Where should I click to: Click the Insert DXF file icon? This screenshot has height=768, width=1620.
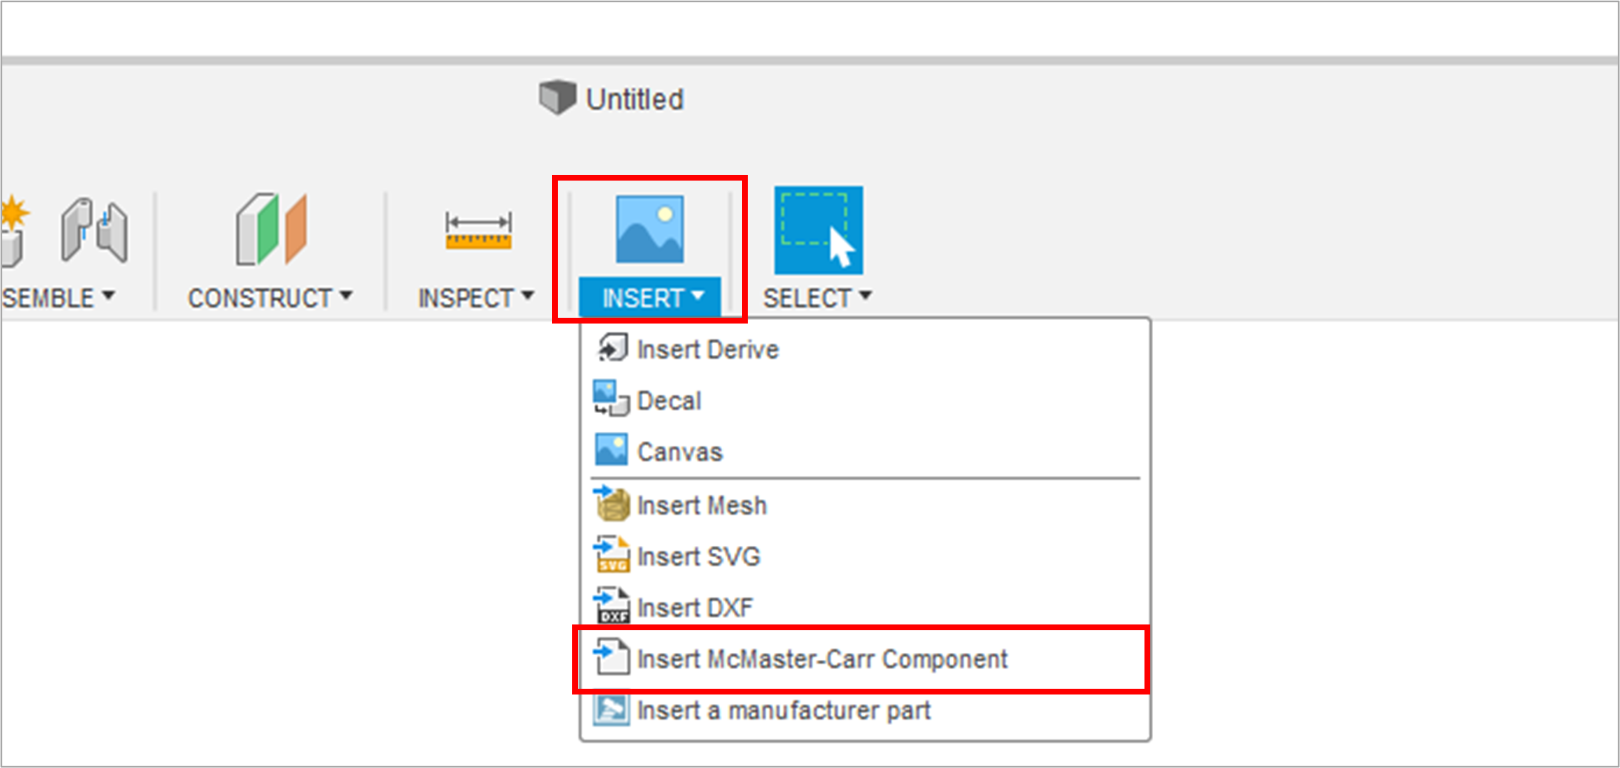pos(610,606)
